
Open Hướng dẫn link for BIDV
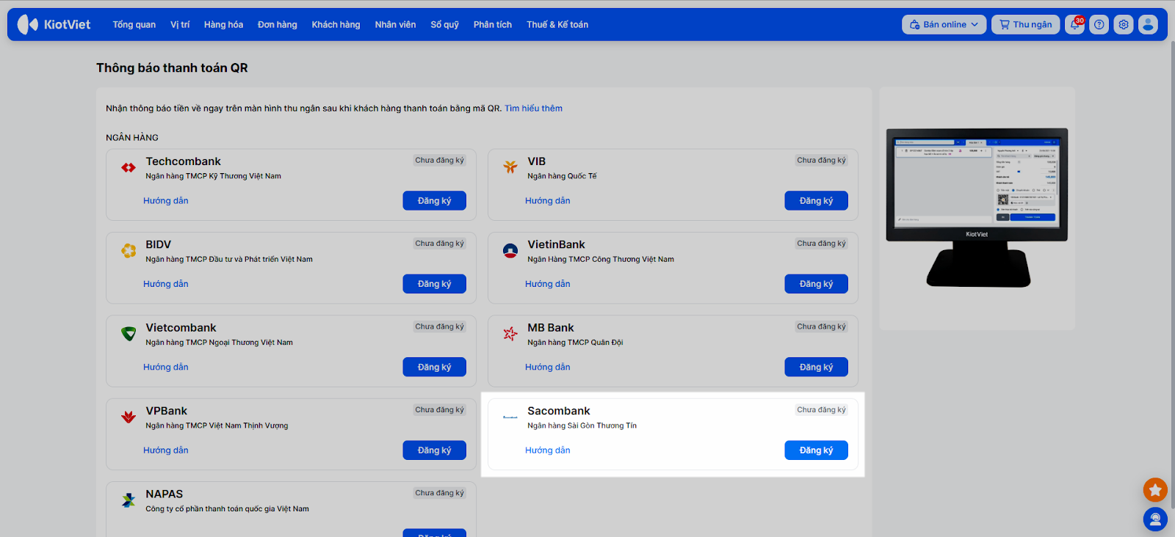tap(166, 284)
